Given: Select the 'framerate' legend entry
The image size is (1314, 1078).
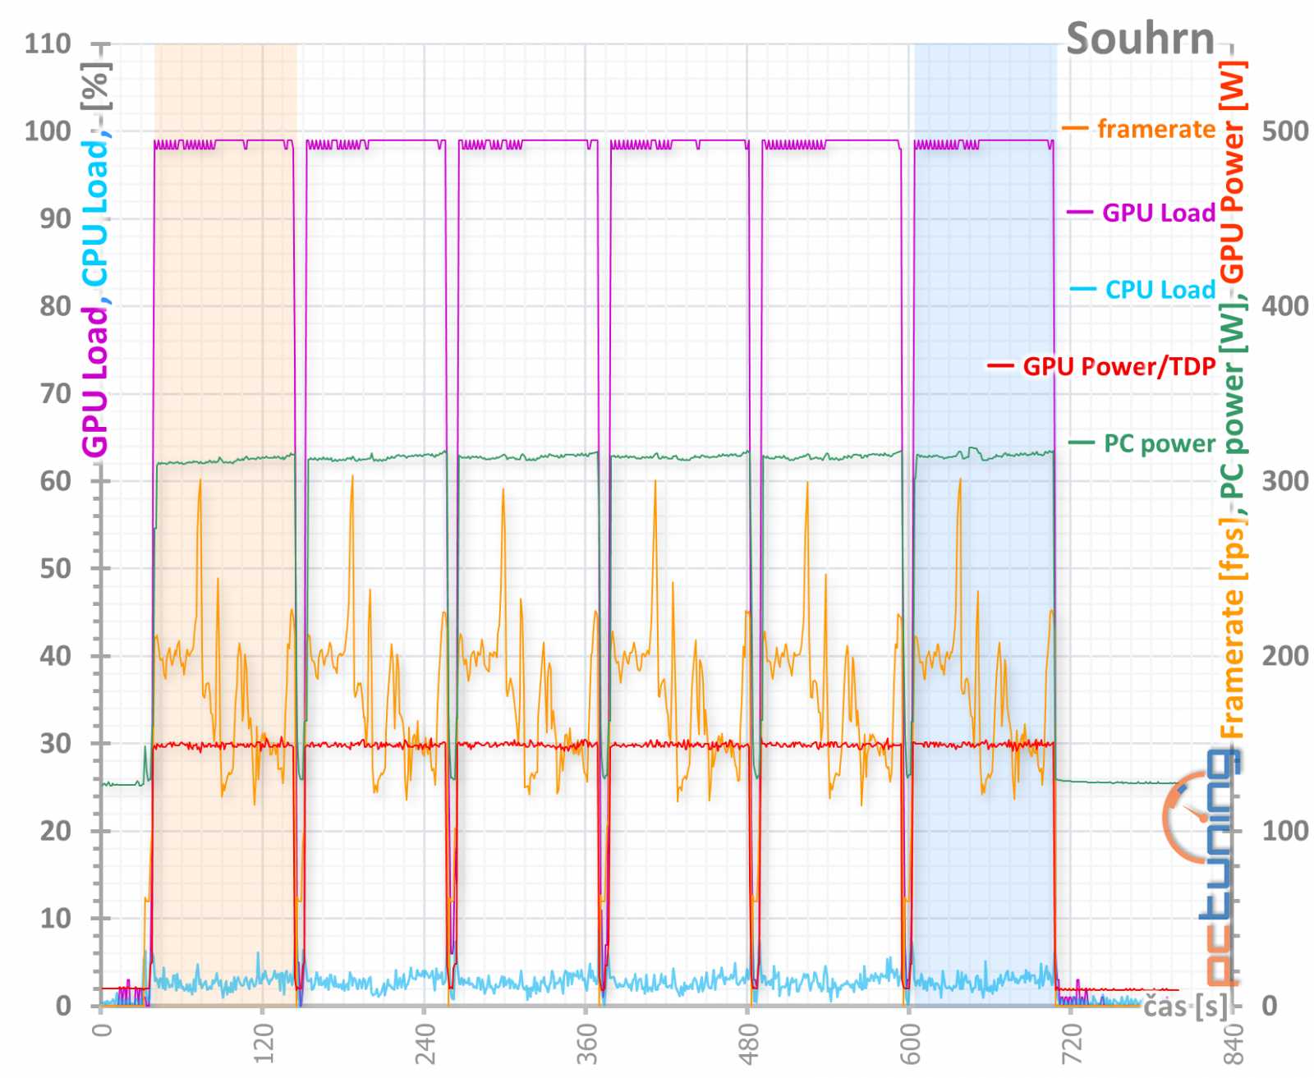Looking at the screenshot, I should (x=1155, y=129).
